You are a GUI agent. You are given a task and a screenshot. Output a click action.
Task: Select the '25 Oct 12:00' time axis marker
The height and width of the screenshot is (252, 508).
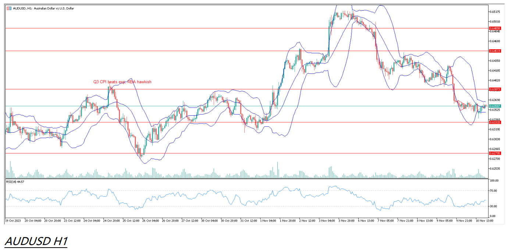tap(132, 221)
